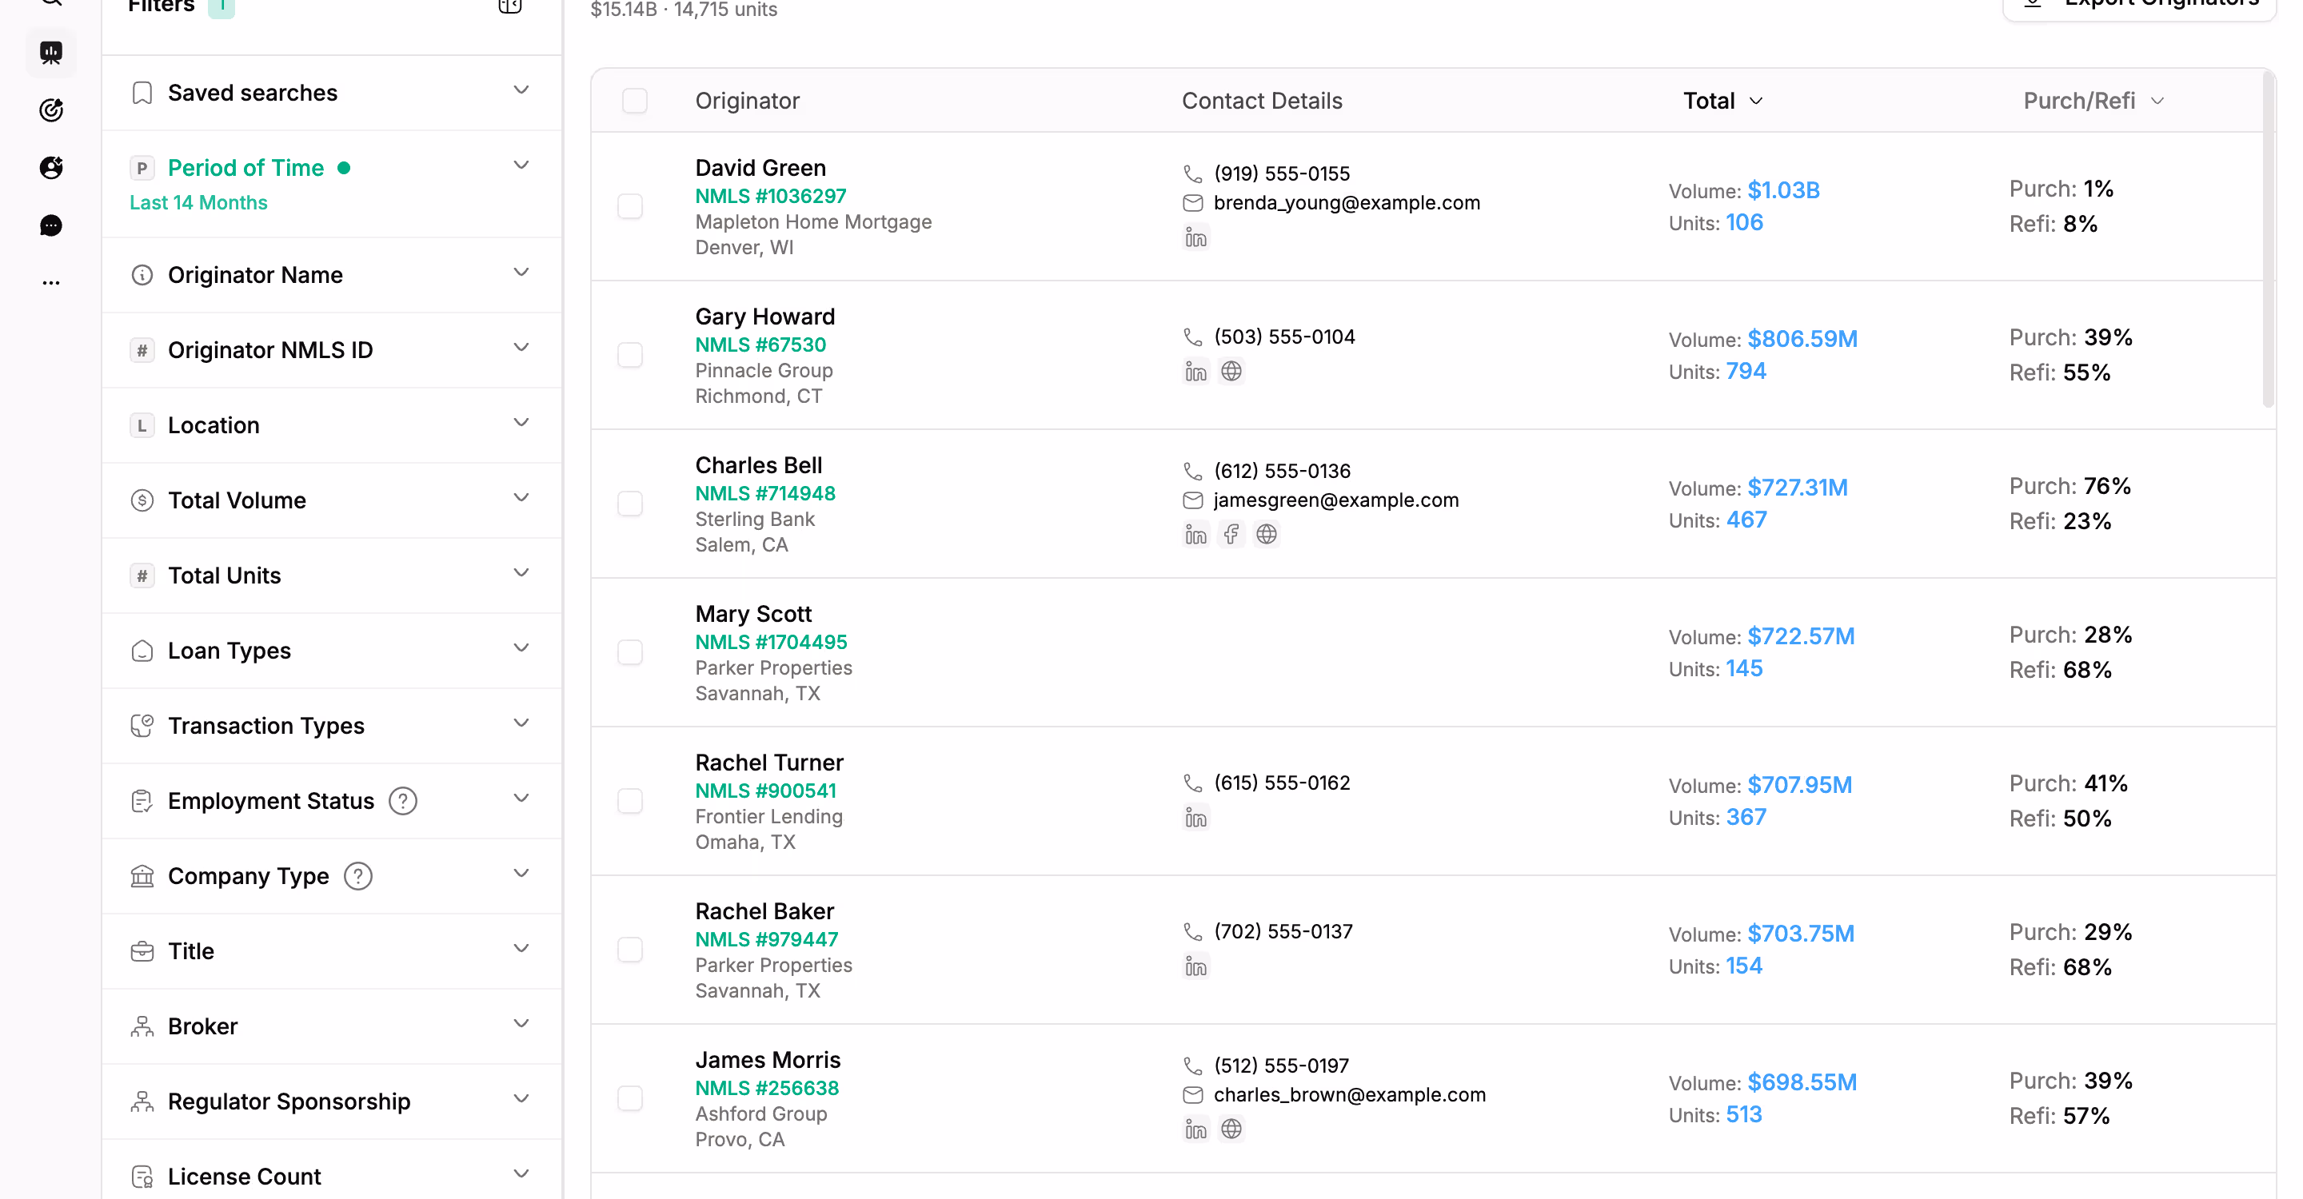Open the Purch/Refi column dropdown

point(2093,101)
